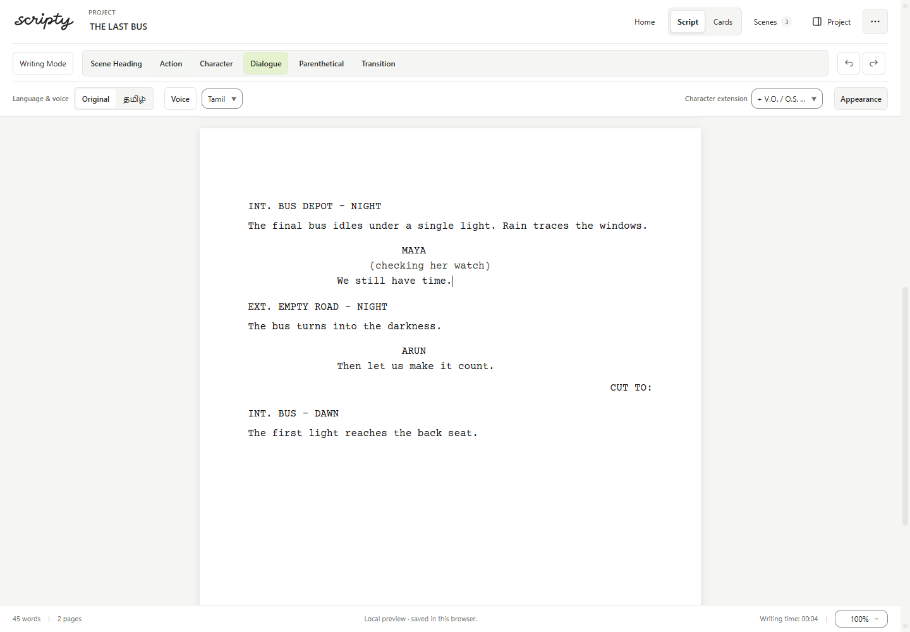This screenshot has height=632, width=910.
Task: Click the INT. BUS - DAWN heading
Action: tap(293, 413)
